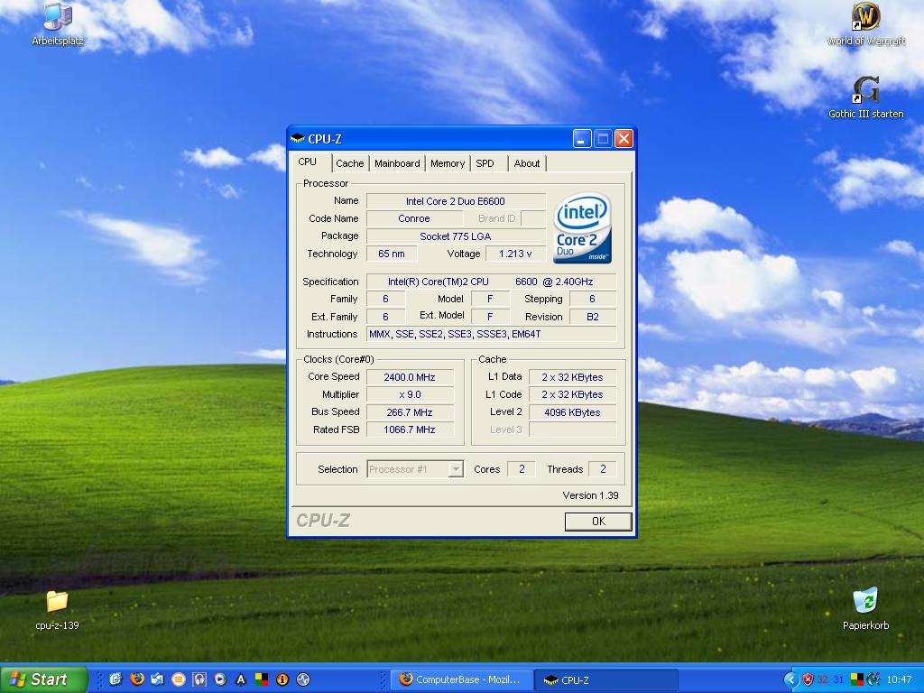924x693 pixels.
Task: Click the red security shield tray icon
Action: [x=808, y=679]
